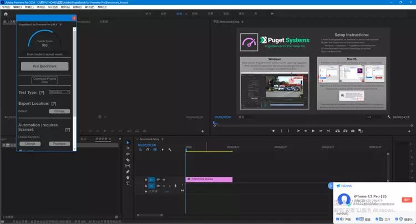Open Program Monitor settings wrench

tap(389, 117)
